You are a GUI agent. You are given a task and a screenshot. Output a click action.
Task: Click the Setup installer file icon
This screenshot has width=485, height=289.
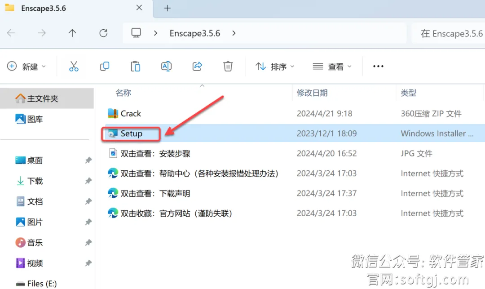(x=113, y=133)
